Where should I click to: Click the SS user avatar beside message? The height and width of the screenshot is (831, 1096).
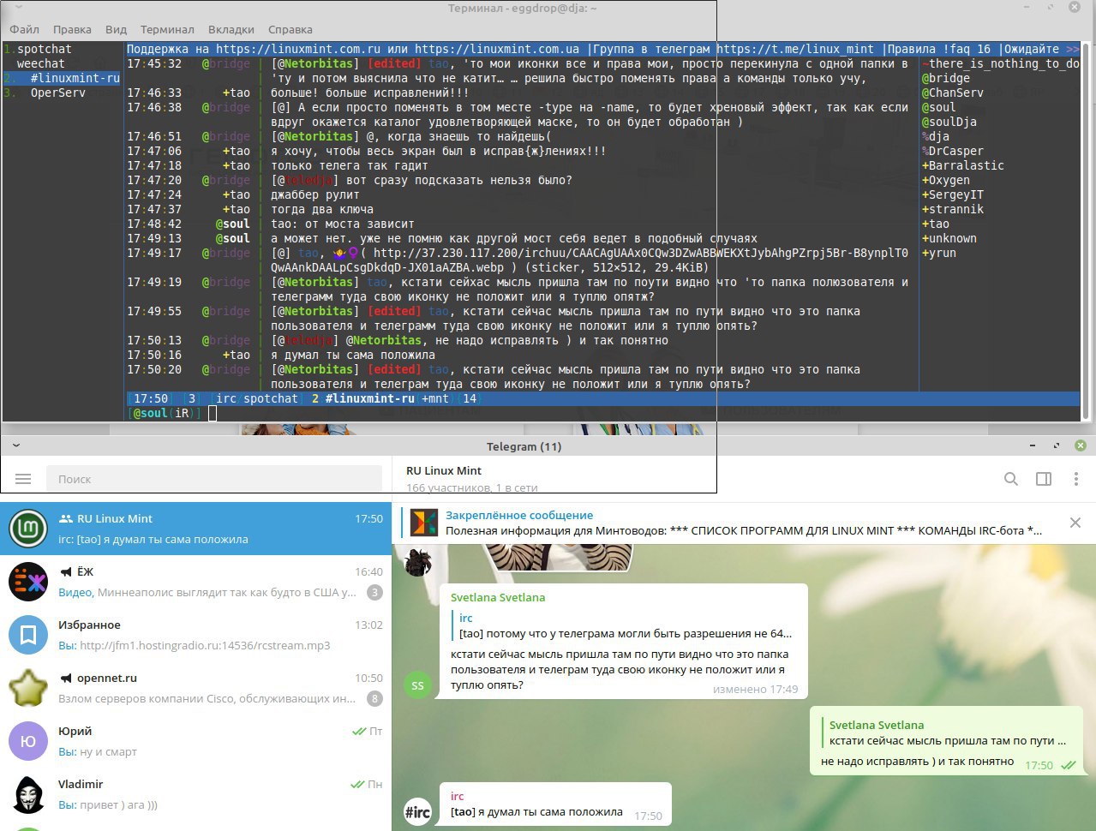(x=417, y=685)
